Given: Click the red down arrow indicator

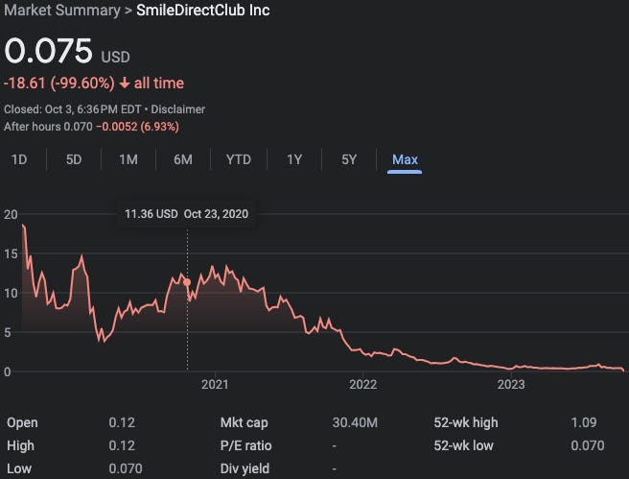Looking at the screenshot, I should tap(125, 84).
